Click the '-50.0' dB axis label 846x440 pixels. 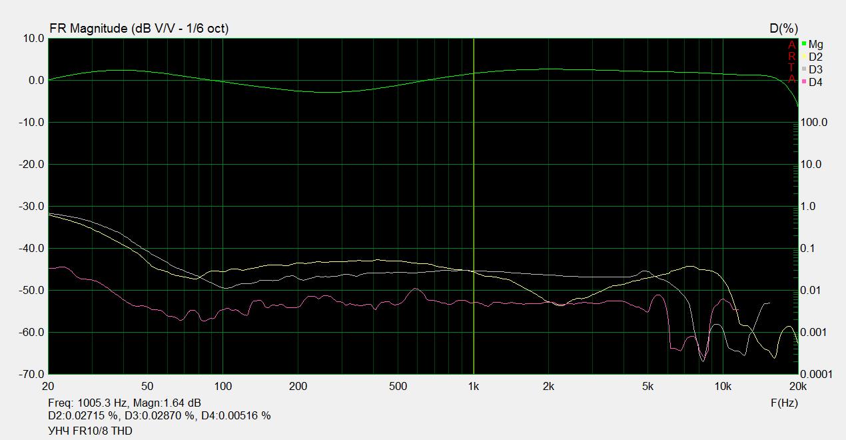click(x=31, y=291)
